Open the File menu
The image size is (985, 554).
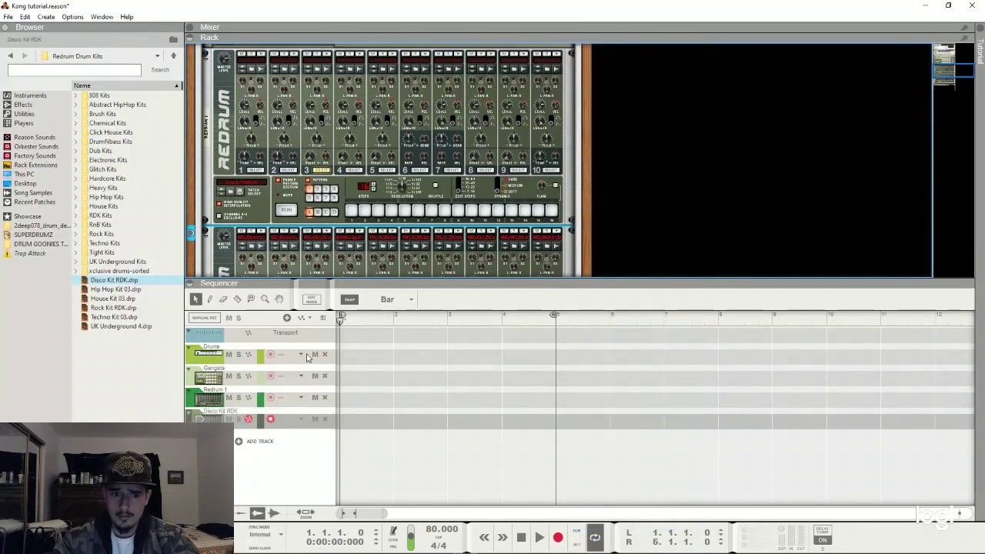[8, 17]
